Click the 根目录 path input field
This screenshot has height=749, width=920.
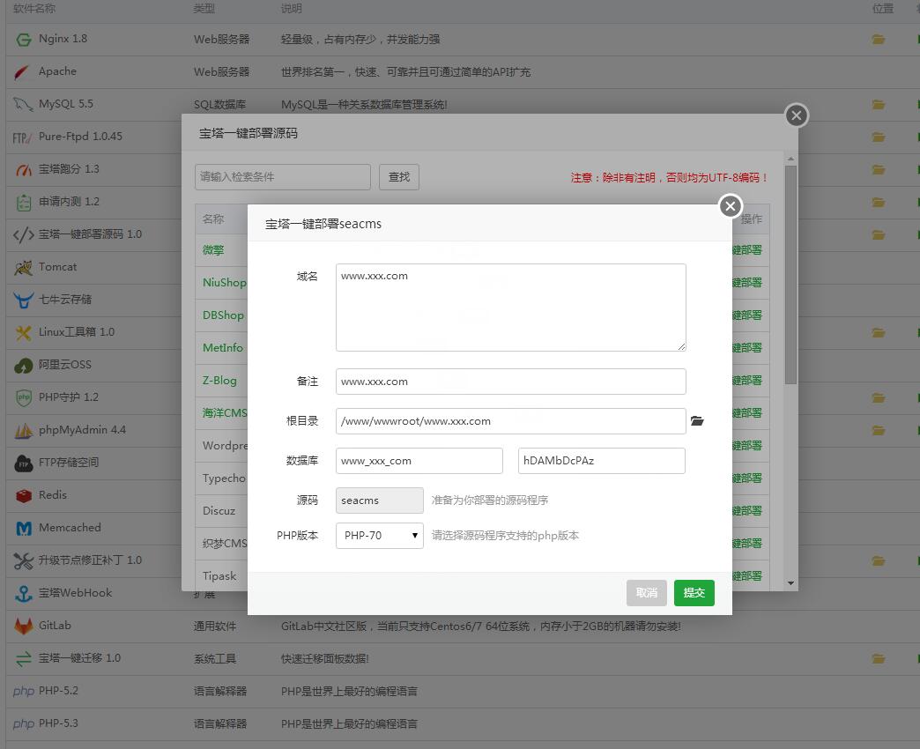click(510, 421)
